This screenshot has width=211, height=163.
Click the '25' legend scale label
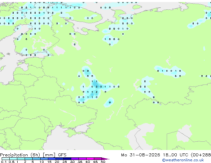65,162
